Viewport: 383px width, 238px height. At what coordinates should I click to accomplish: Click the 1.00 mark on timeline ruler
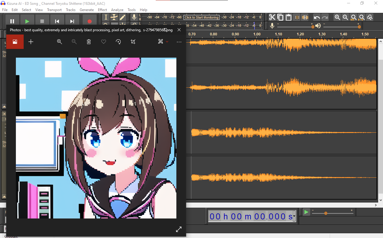point(257,34)
